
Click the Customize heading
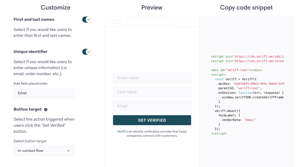[55, 8]
